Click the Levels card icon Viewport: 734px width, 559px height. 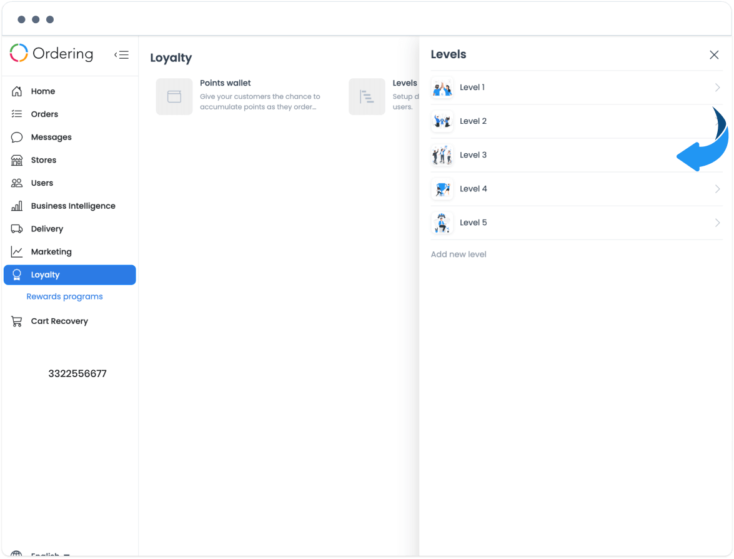pyautogui.click(x=367, y=96)
